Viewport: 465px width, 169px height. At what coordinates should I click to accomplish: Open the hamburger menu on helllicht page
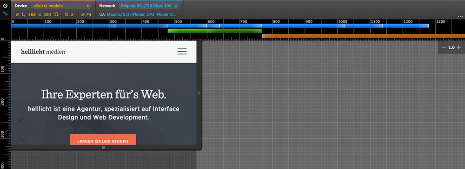point(182,52)
